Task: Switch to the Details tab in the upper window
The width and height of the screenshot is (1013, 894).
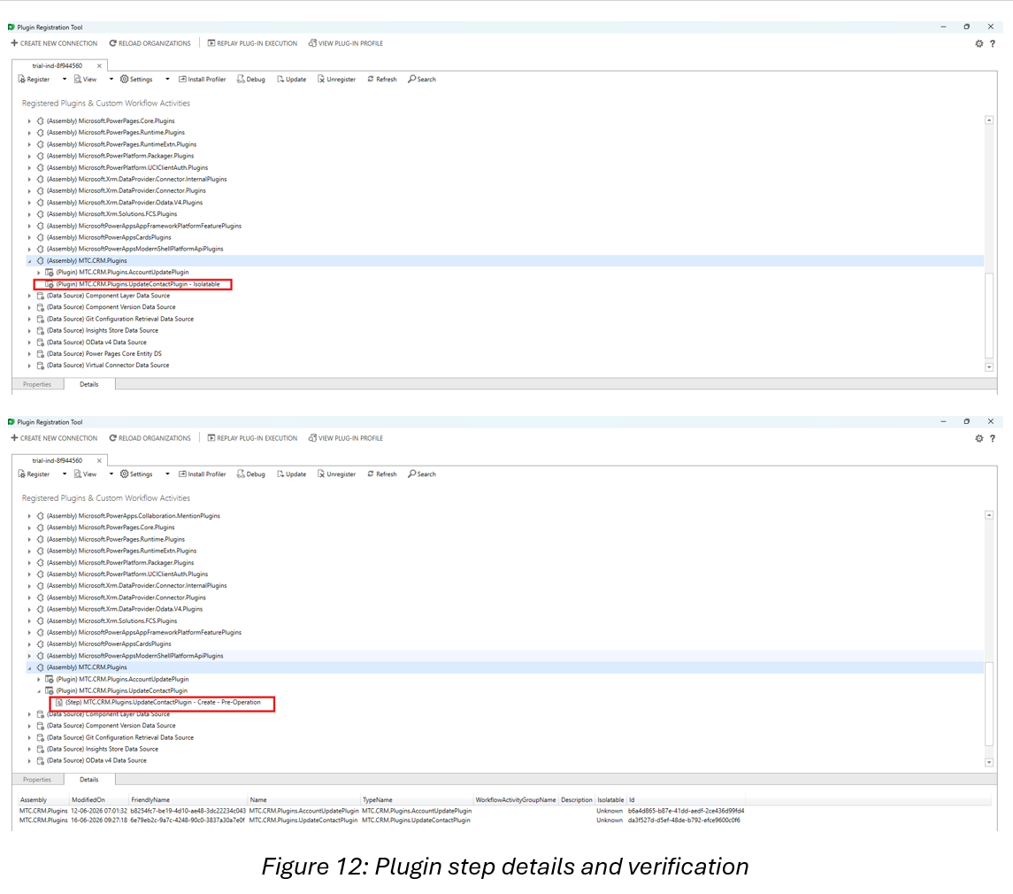Action: tap(89, 385)
